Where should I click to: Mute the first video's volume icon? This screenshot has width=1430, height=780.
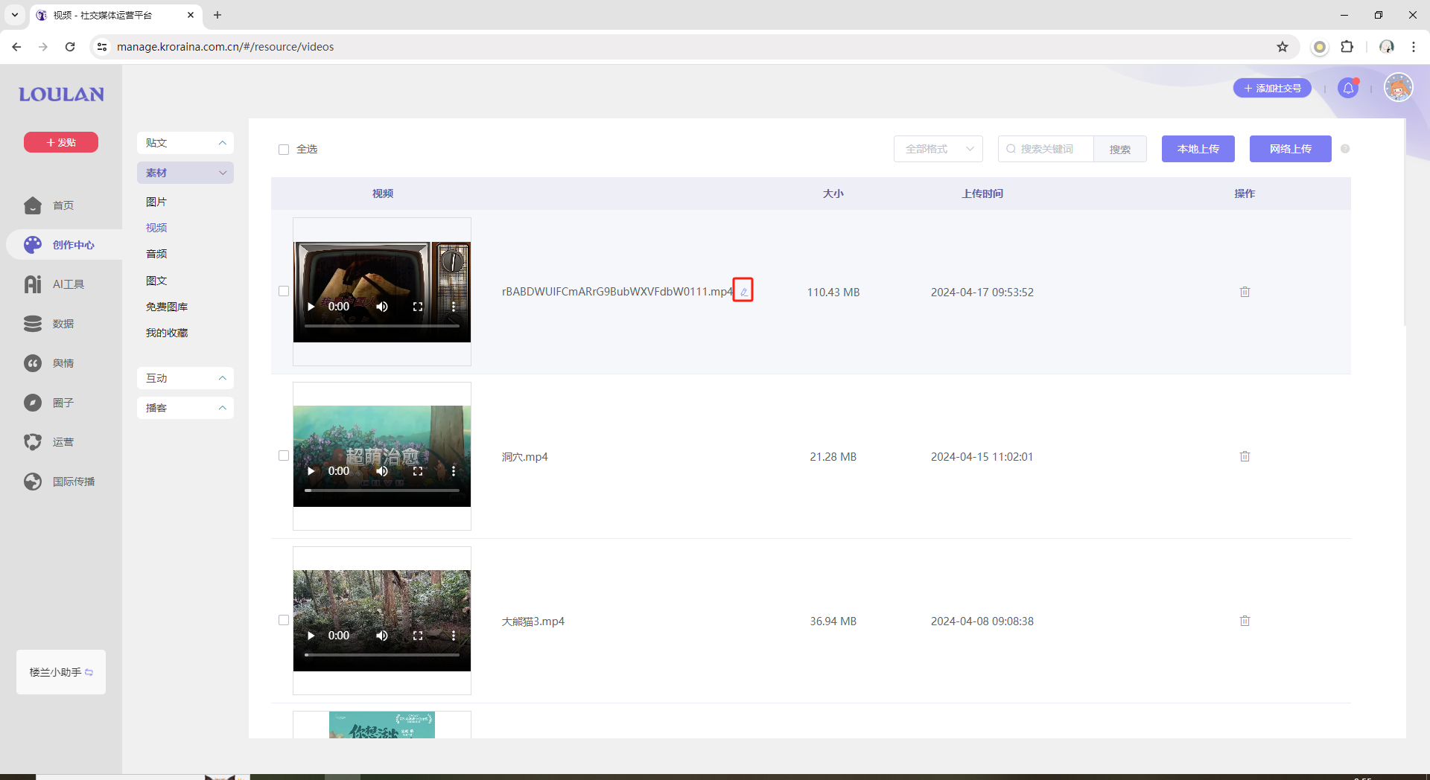382,307
